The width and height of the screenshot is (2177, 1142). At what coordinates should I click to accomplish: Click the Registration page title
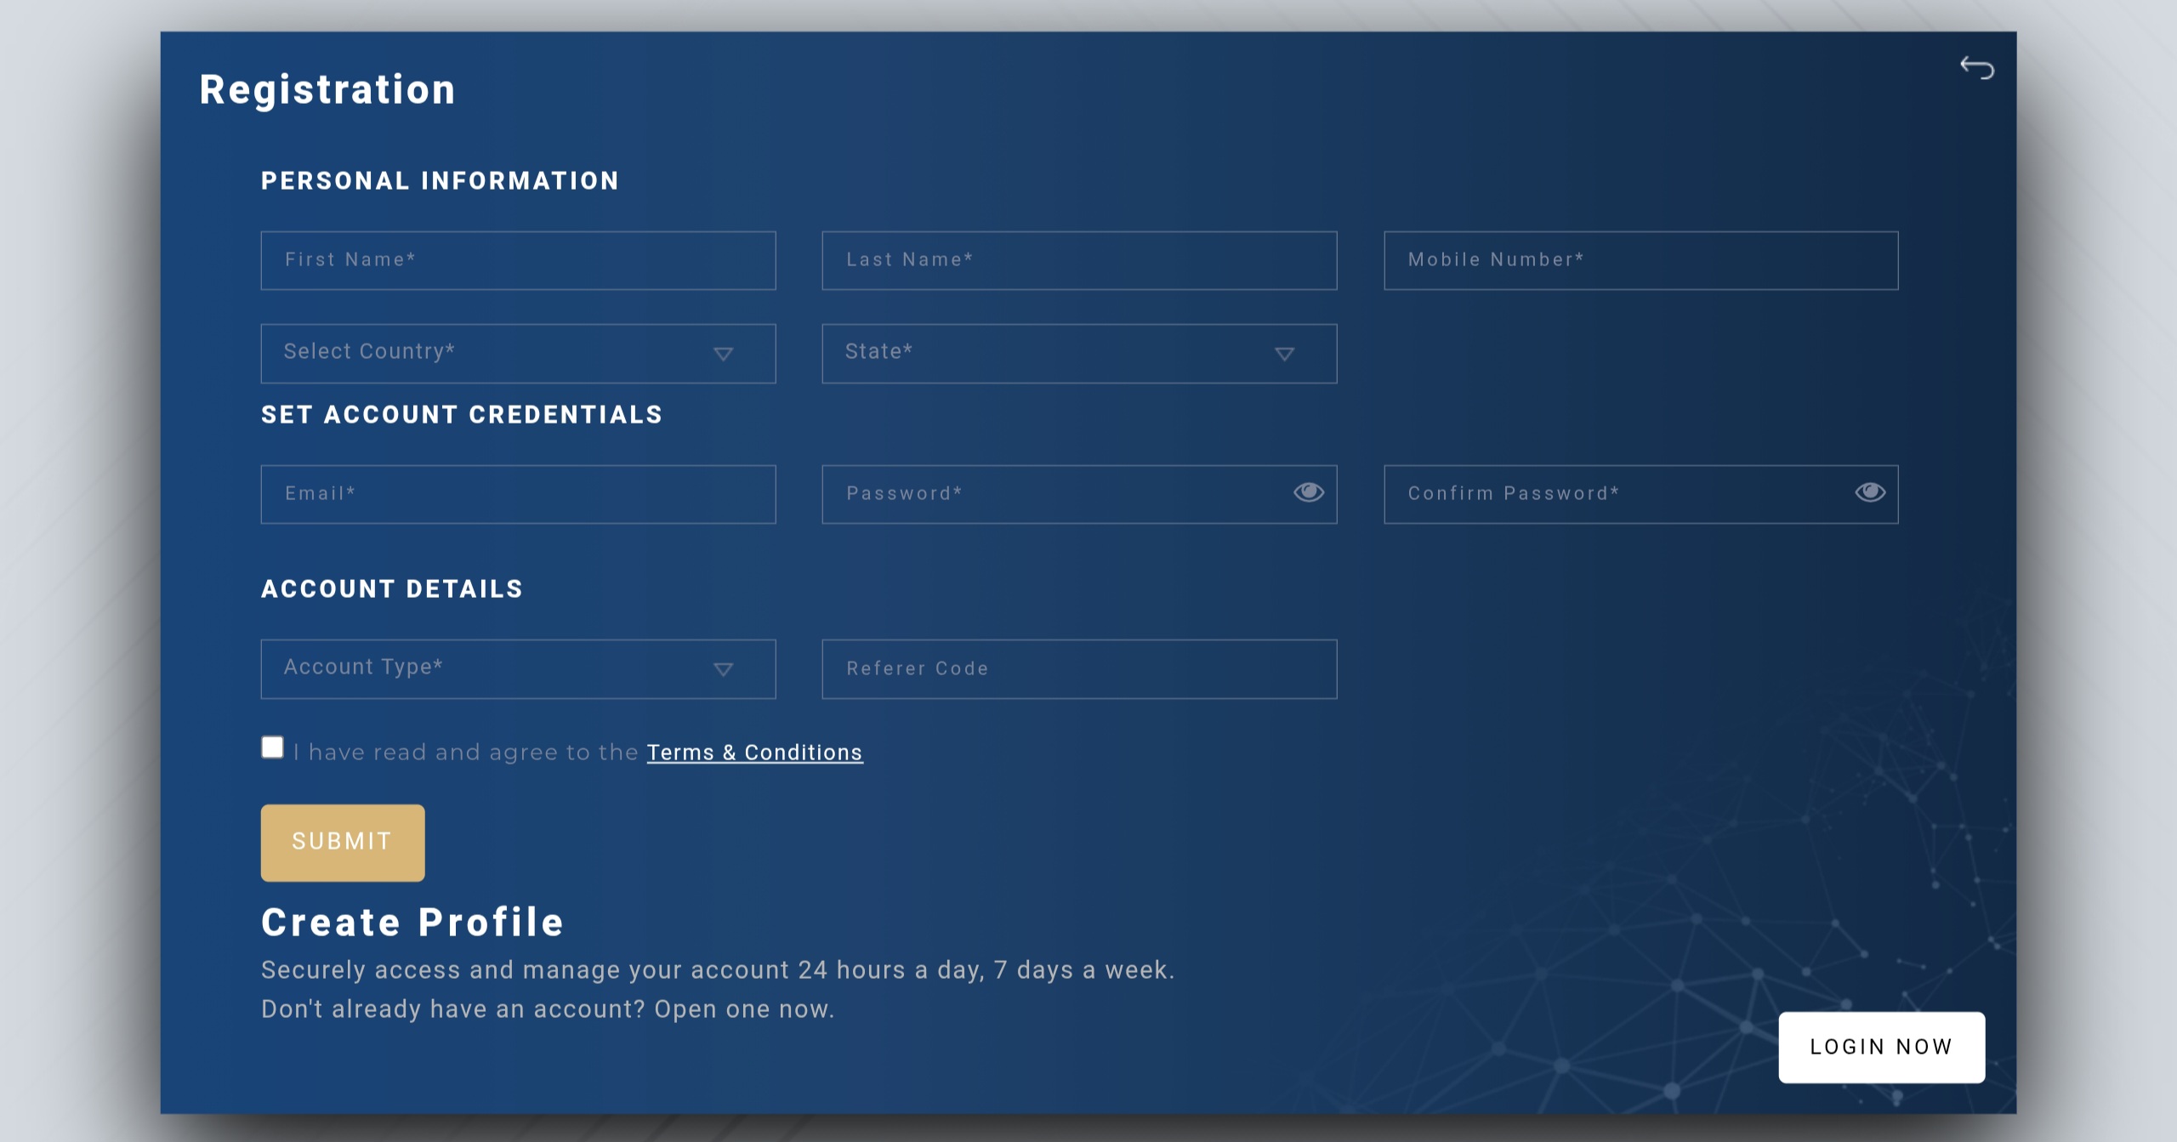tap(327, 89)
